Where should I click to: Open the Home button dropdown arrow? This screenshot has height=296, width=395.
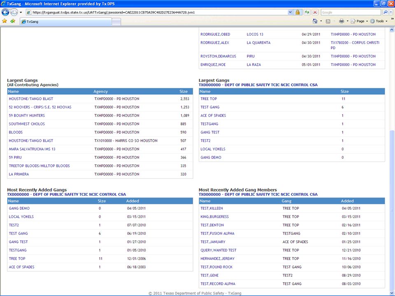(321, 21)
